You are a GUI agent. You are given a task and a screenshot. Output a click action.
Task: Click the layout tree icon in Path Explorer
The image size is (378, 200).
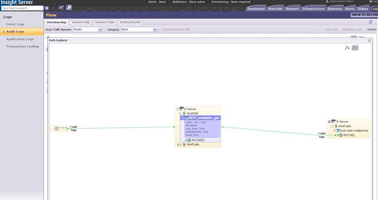coord(347,48)
